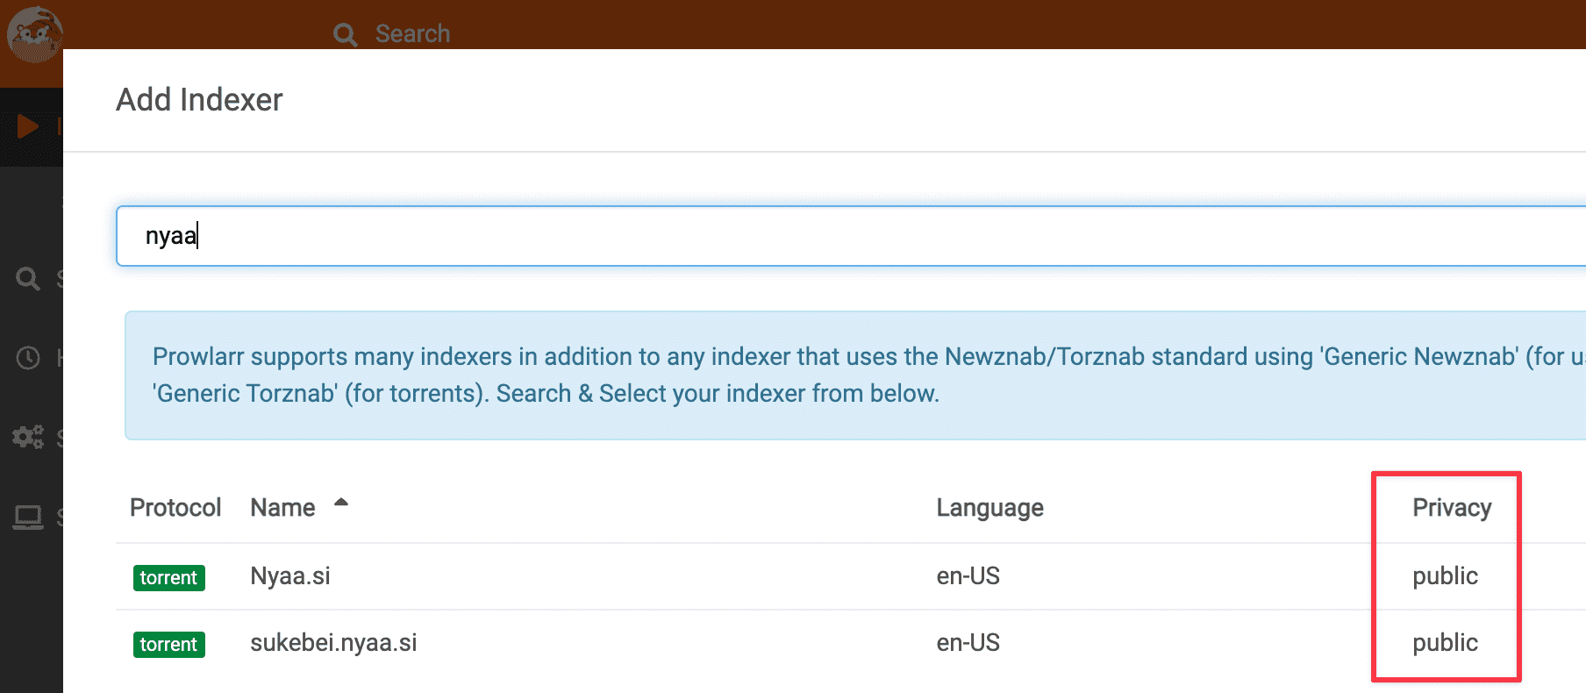
Task: Click the Prowlarr logo icon
Action: pyautogui.click(x=34, y=34)
